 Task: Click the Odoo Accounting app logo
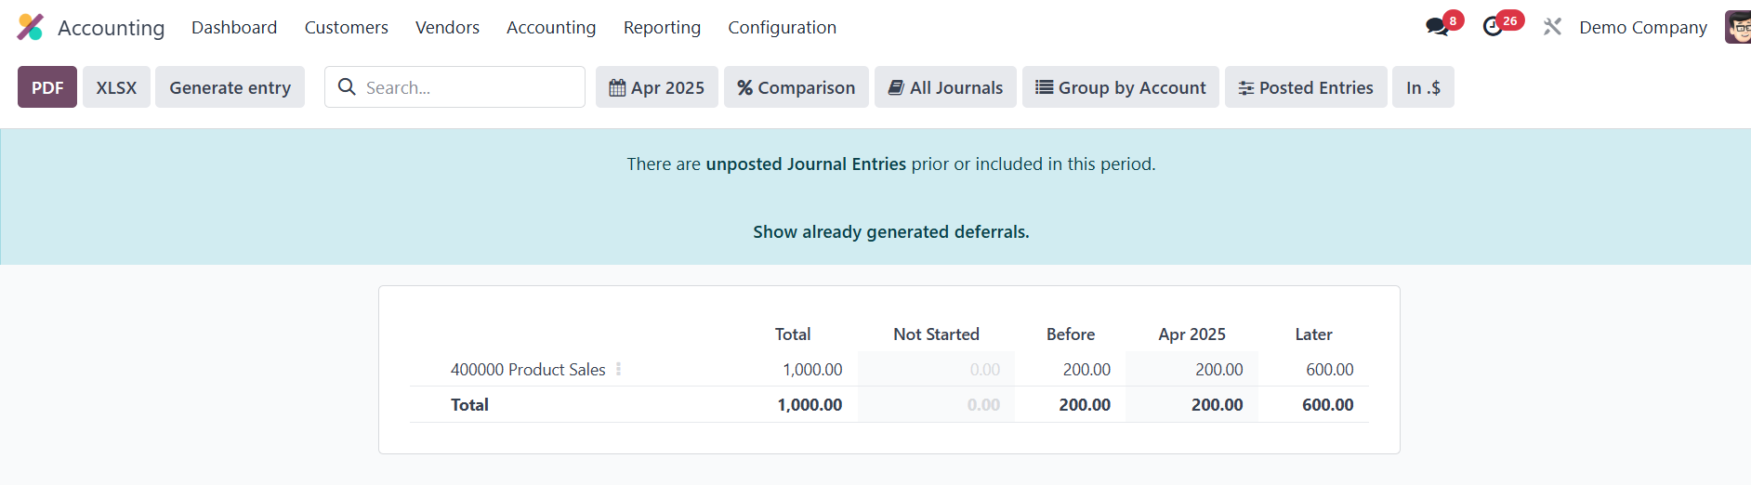[31, 27]
